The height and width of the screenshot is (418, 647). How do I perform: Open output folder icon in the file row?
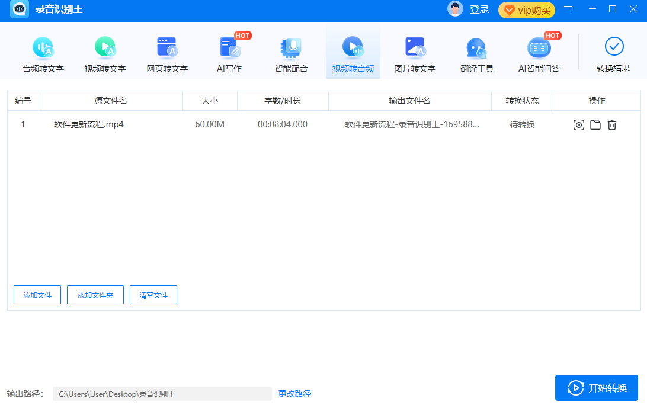[x=595, y=125]
